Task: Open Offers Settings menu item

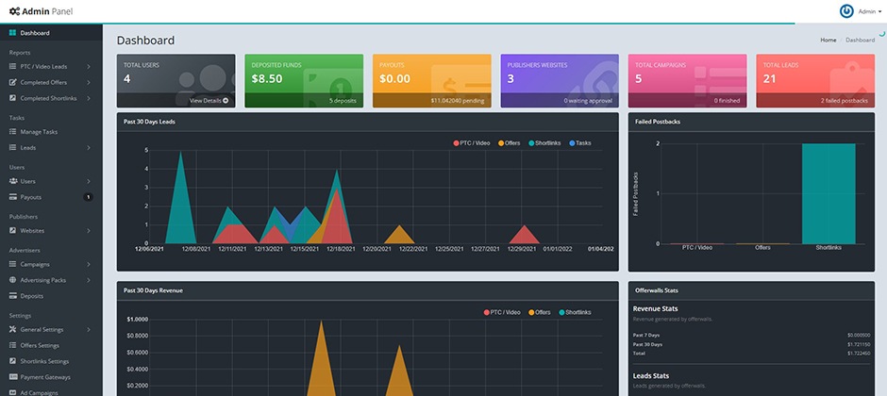Action: tap(51, 345)
